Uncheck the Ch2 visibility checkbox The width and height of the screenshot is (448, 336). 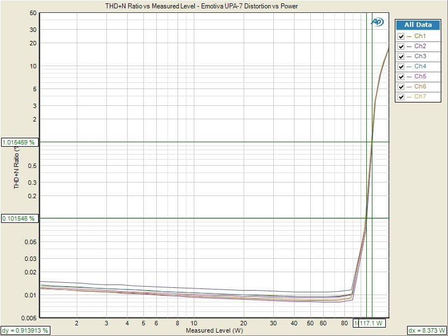coord(401,46)
